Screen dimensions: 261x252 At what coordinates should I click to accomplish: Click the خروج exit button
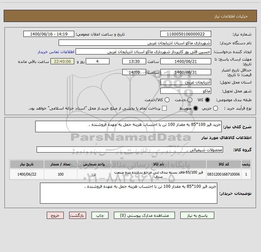coord(55,215)
